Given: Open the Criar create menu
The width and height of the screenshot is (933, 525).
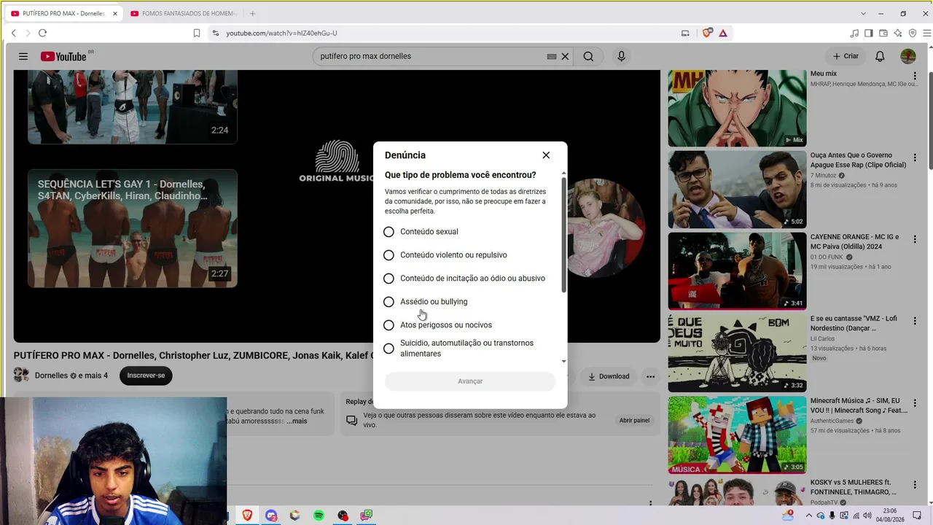Looking at the screenshot, I should pos(846,56).
